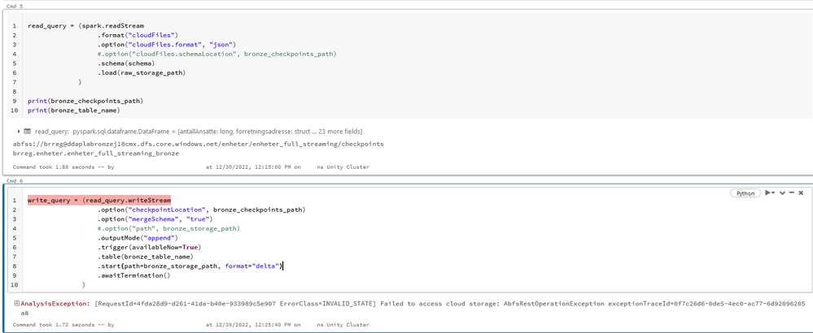The image size is (813, 333).
Task: Expand the AnalysisException error details
Action: [17, 304]
